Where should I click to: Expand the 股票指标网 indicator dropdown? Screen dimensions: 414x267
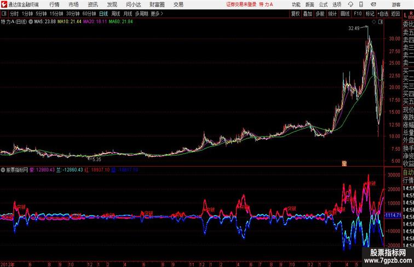pyautogui.click(x=3, y=170)
